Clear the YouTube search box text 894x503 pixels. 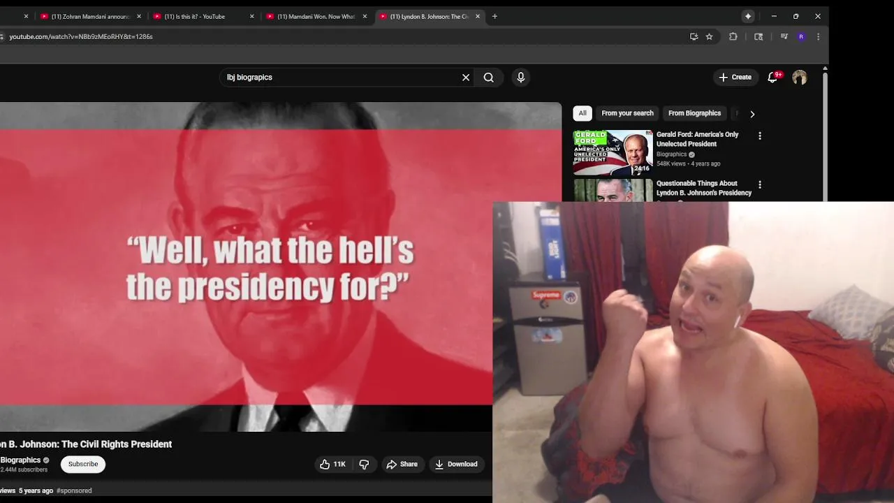point(466,78)
